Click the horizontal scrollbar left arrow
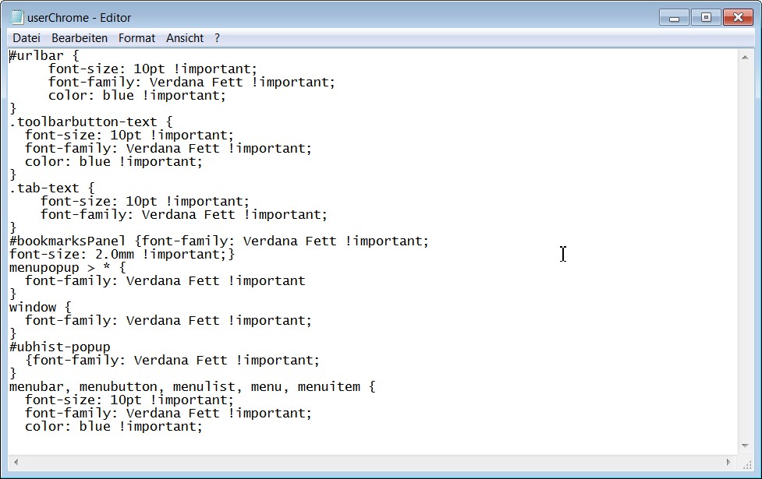Image resolution: width=762 pixels, height=479 pixels. [16, 462]
